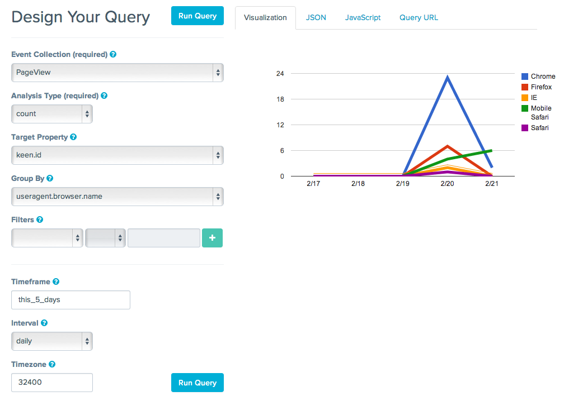
Task: Open the daily interval dropdown
Action: point(52,341)
